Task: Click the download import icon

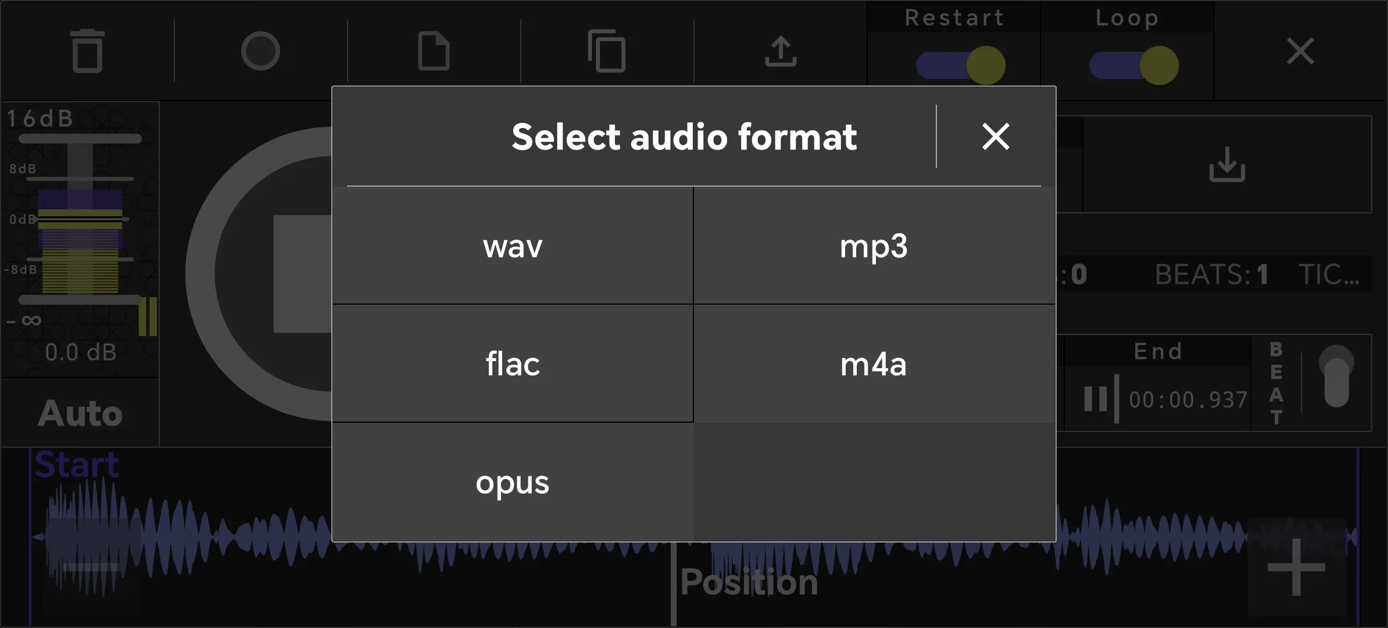Action: click(1227, 164)
